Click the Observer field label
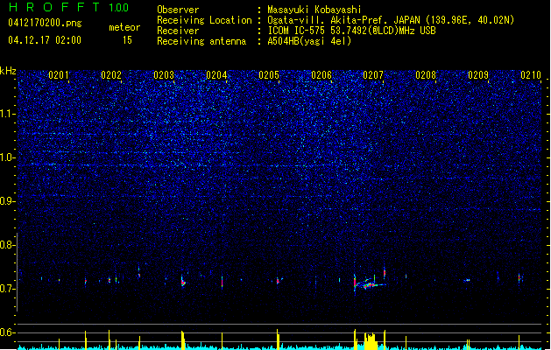The width and height of the screenshot is (551, 350). (x=178, y=10)
